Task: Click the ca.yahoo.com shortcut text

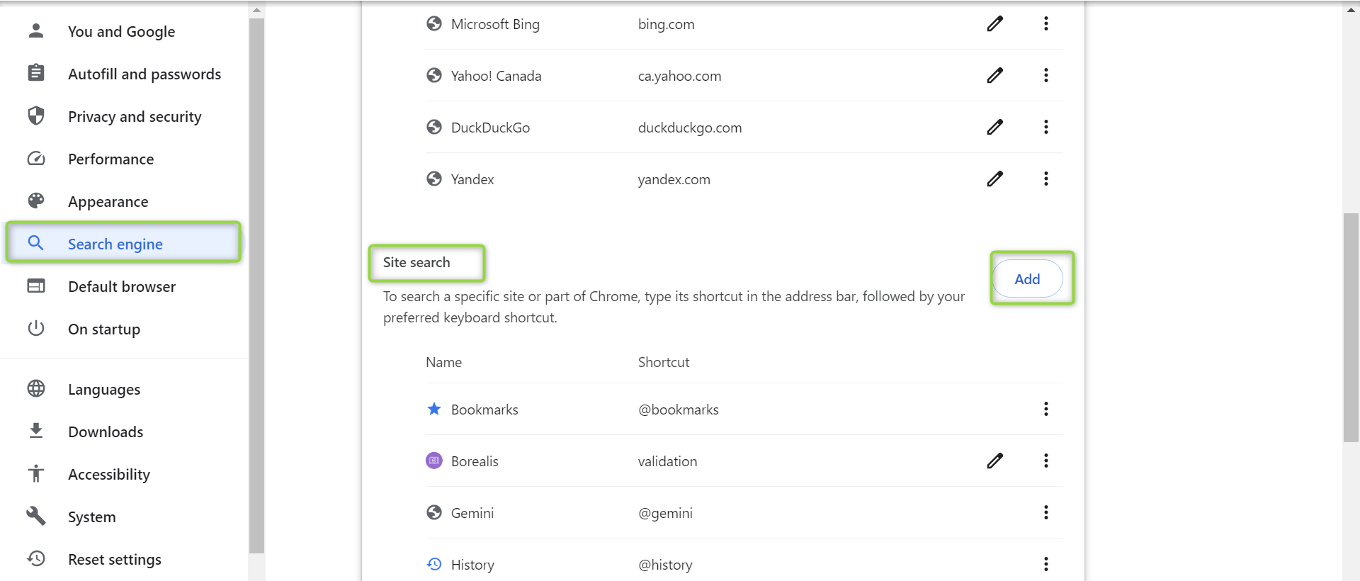Action: click(x=679, y=76)
